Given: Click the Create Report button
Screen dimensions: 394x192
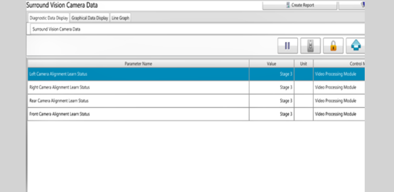Looking at the screenshot, I should 300,5.
